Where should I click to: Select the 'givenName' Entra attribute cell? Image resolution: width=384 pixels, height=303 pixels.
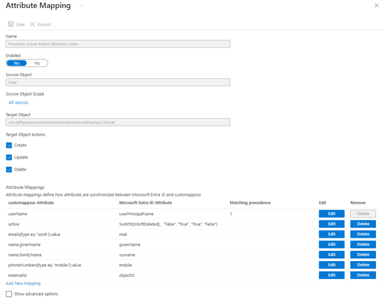coord(130,245)
